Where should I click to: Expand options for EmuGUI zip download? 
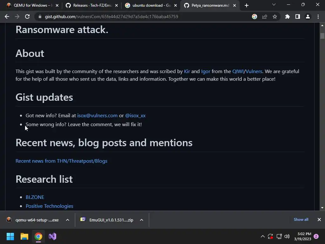pos(142,220)
